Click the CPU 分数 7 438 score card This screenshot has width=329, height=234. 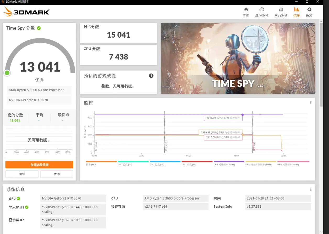pos(118,55)
